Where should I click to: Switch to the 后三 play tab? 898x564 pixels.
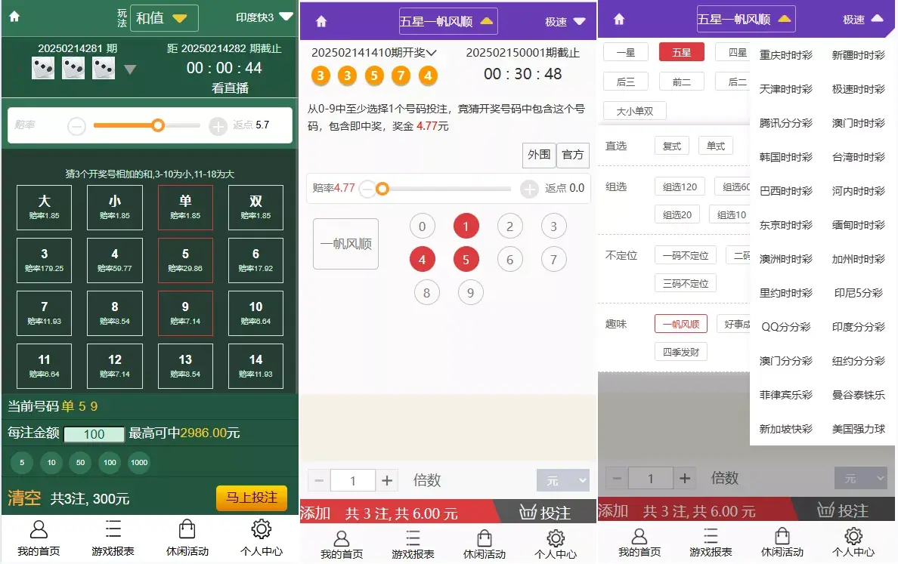pyautogui.click(x=625, y=82)
